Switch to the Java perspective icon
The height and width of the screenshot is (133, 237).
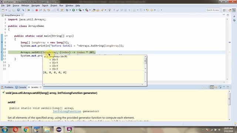(230, 10)
